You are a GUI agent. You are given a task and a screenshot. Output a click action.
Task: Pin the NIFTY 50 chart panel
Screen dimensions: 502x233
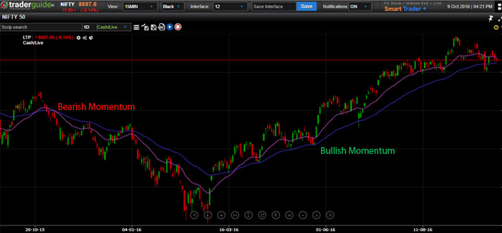click(x=491, y=19)
